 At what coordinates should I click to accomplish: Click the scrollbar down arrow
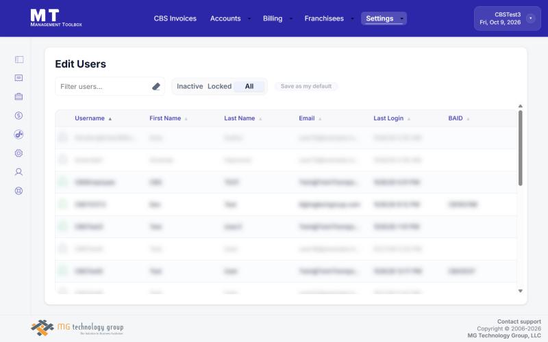click(521, 291)
